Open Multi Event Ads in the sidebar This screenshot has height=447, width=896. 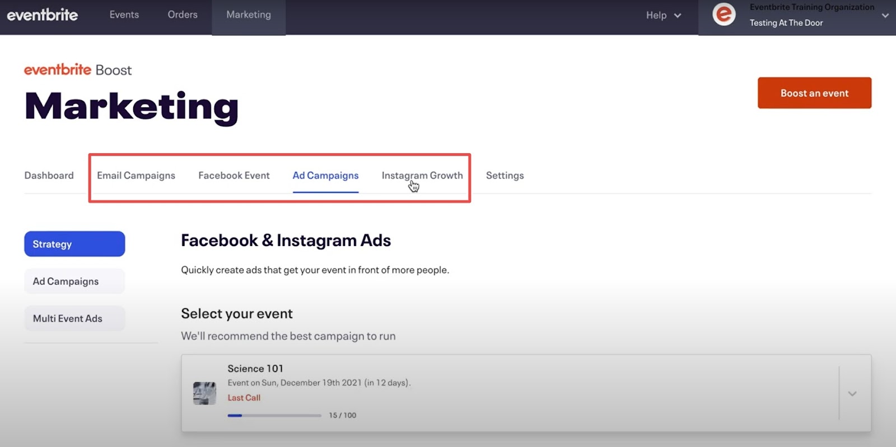(74, 318)
